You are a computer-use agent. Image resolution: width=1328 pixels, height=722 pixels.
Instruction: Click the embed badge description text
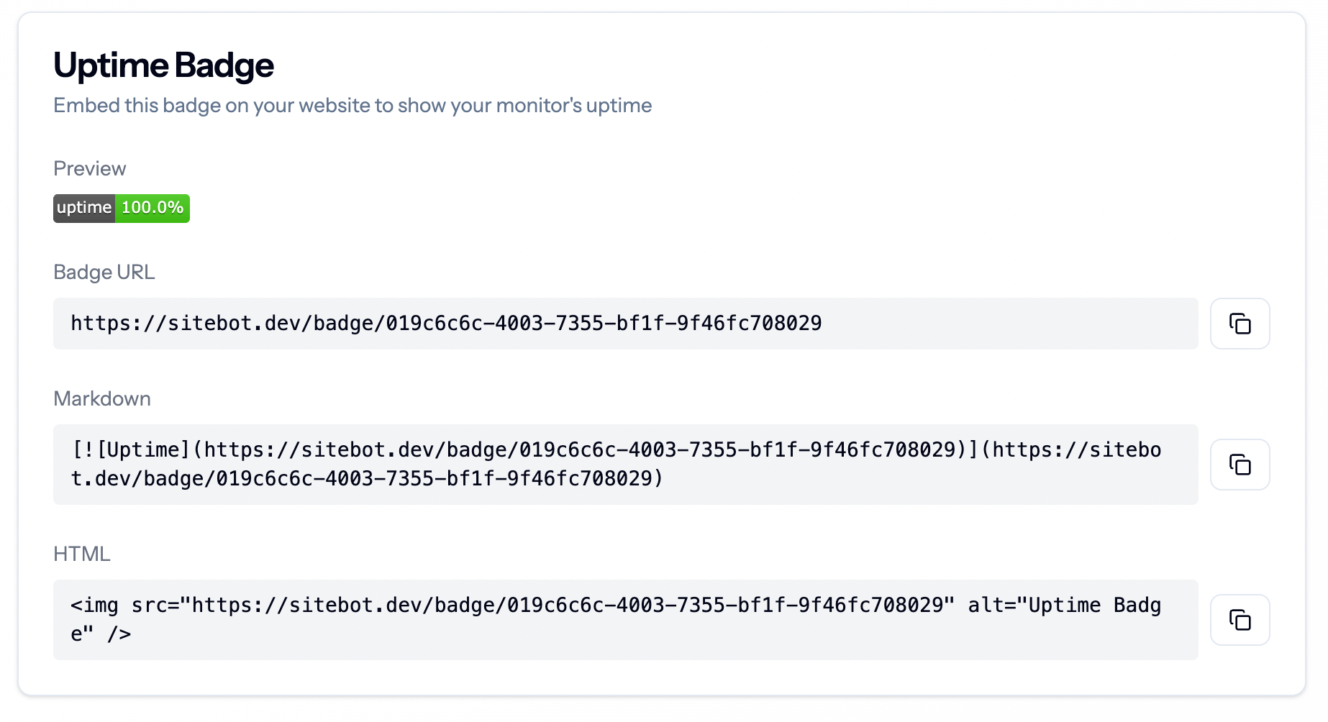point(353,106)
